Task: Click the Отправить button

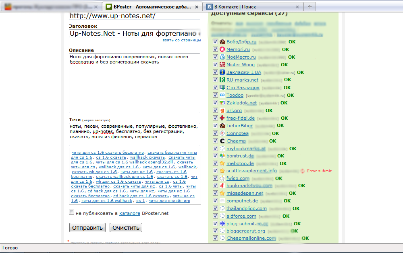Action: pyautogui.click(x=87, y=228)
